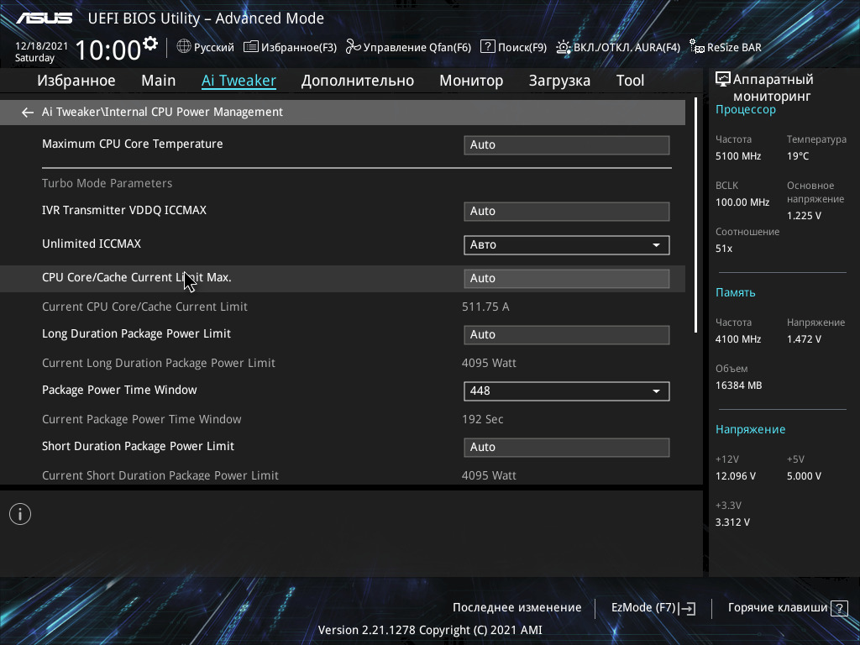The height and width of the screenshot is (645, 860).
Task: Toggle AURA lighting via the AURA icon
Action: coord(564,47)
